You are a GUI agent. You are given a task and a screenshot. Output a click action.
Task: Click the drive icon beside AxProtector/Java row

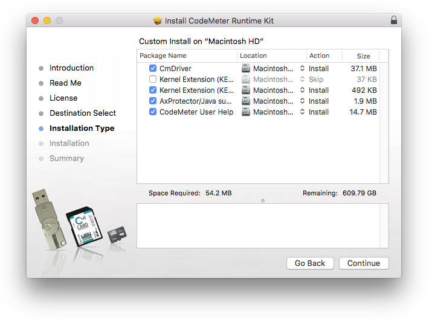click(x=246, y=101)
